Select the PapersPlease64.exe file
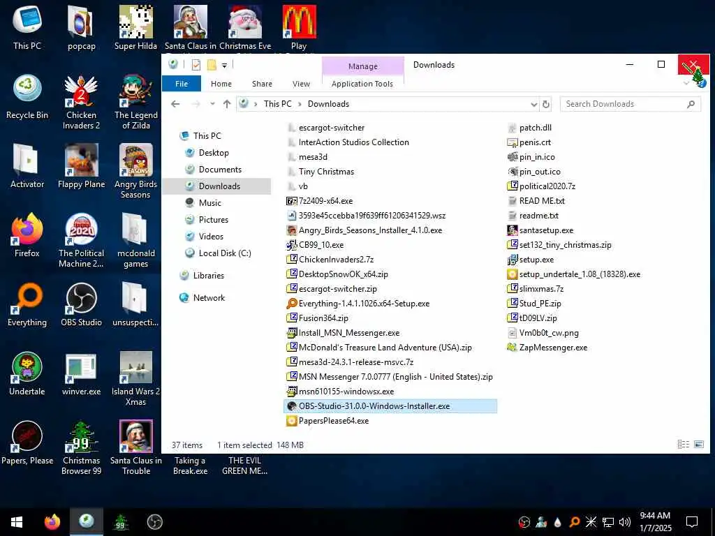This screenshot has width=715, height=536. tap(333, 421)
